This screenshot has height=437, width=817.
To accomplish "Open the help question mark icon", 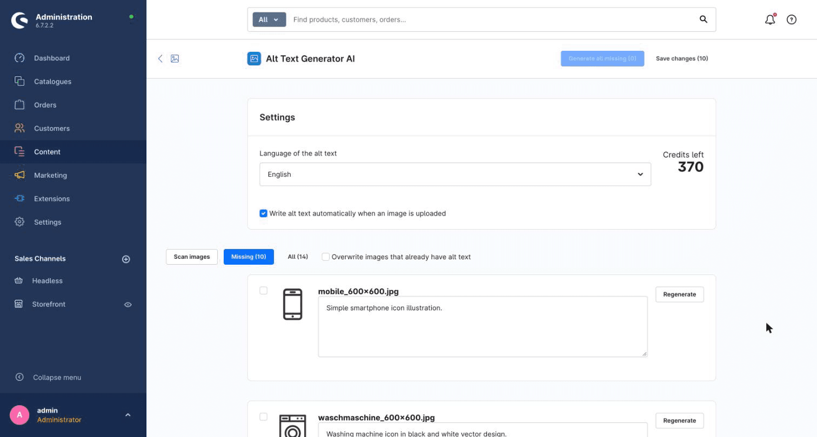I will point(792,19).
